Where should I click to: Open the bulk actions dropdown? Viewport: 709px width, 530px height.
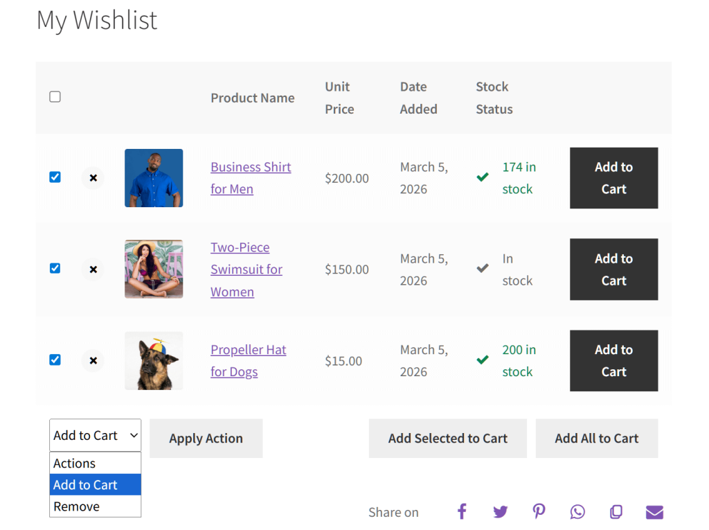coord(95,435)
